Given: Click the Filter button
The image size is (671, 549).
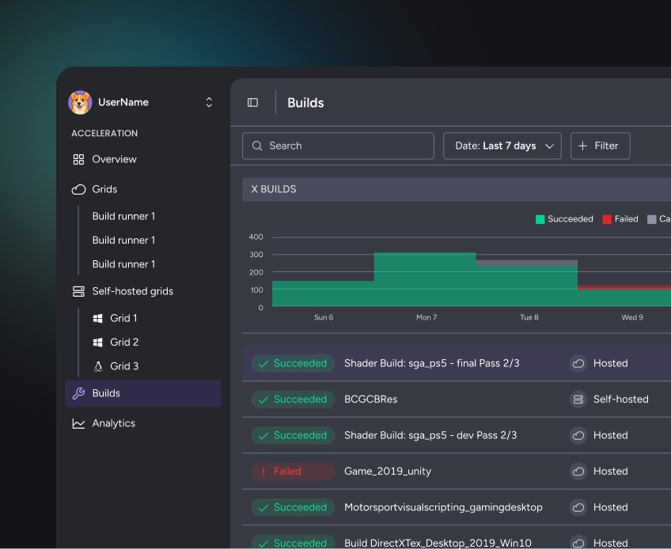Looking at the screenshot, I should click(600, 146).
